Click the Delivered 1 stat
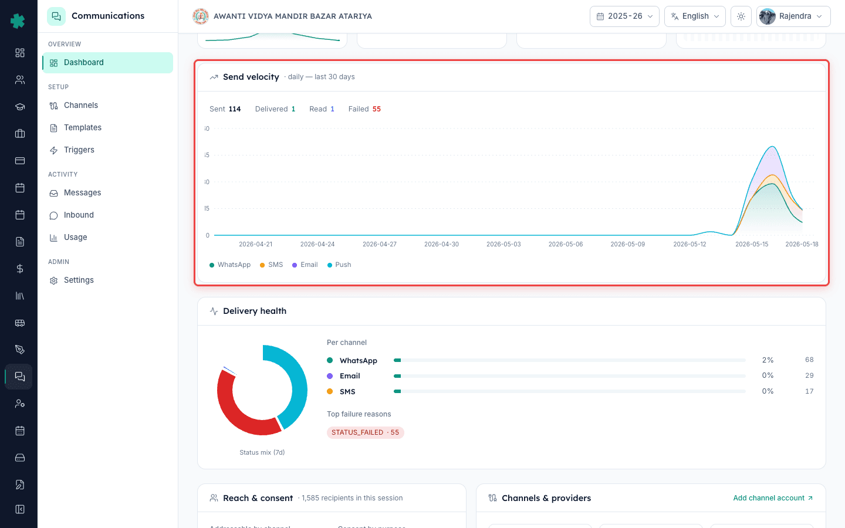 click(x=275, y=109)
